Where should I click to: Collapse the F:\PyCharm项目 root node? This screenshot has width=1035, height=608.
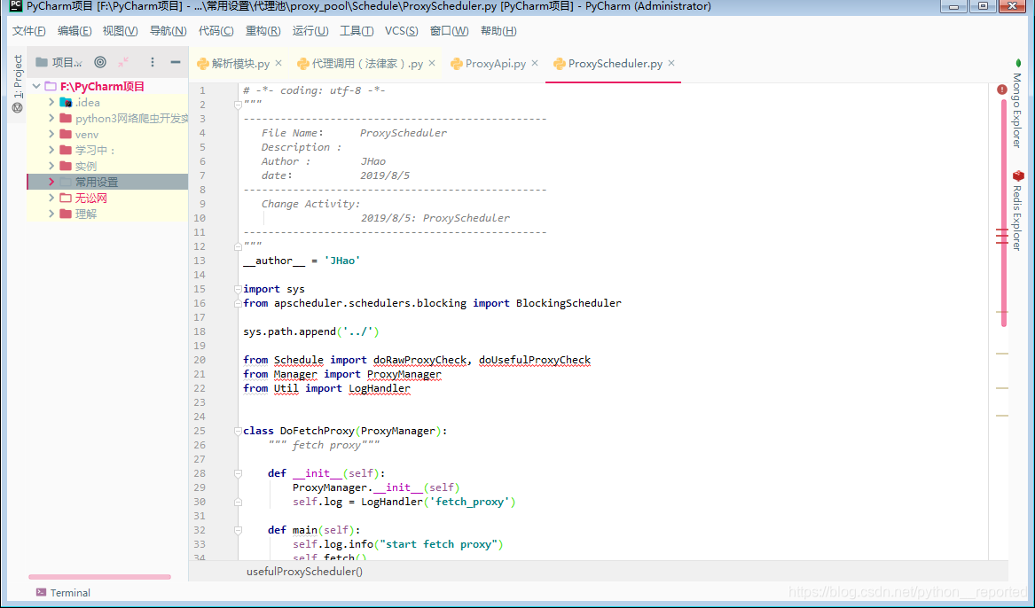tap(37, 86)
